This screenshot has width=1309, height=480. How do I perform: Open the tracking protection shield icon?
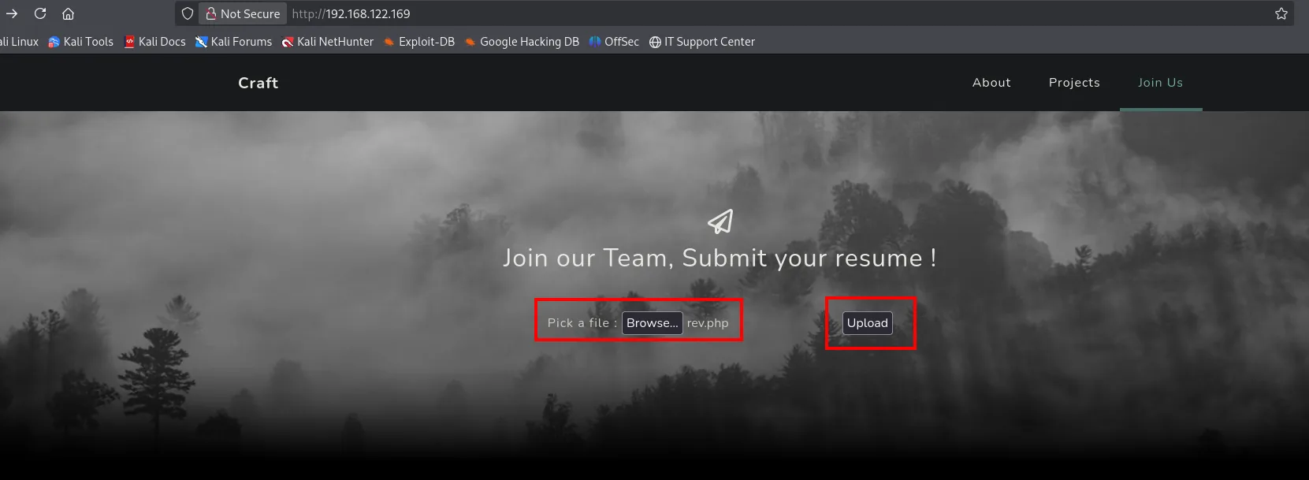188,13
